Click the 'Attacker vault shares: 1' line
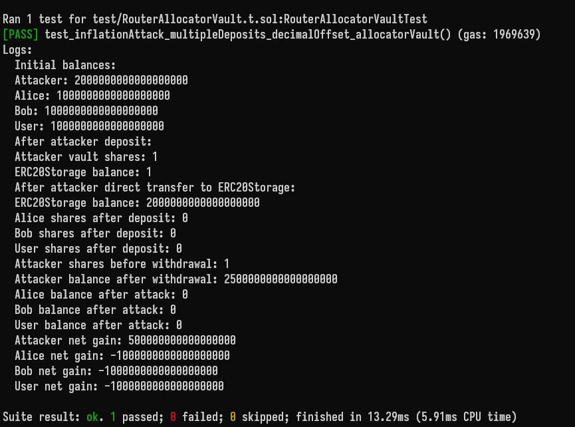Image resolution: width=575 pixels, height=427 pixels. [86, 157]
